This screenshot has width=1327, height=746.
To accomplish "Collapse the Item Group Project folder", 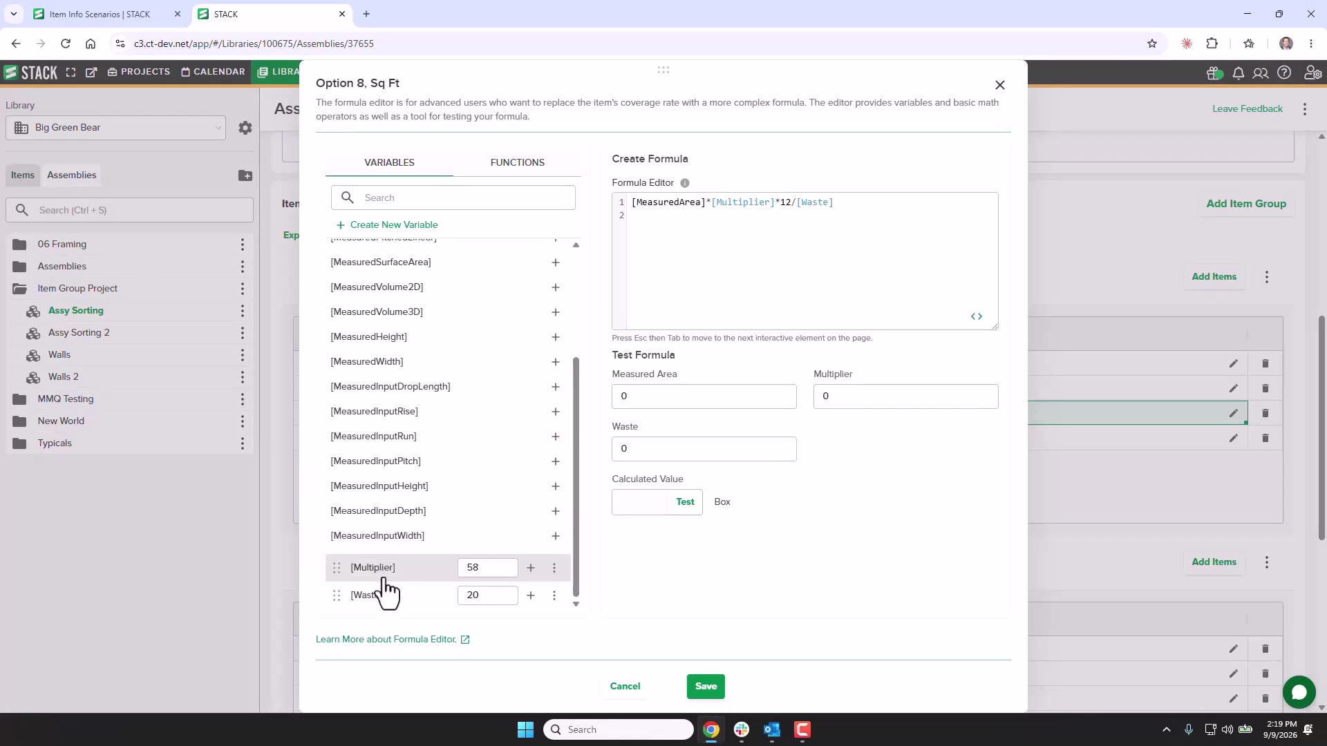I will [x=19, y=289].
